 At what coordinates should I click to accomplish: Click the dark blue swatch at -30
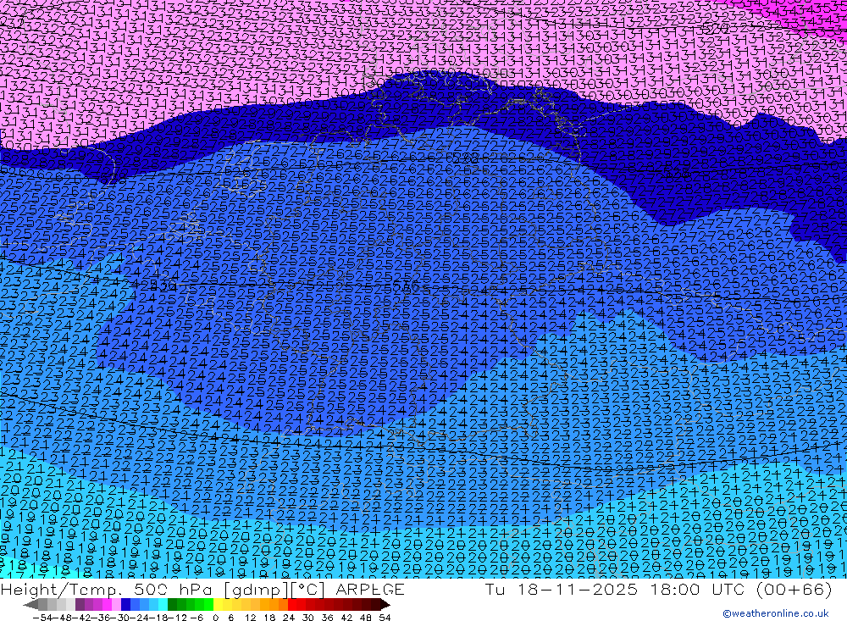coord(125,604)
